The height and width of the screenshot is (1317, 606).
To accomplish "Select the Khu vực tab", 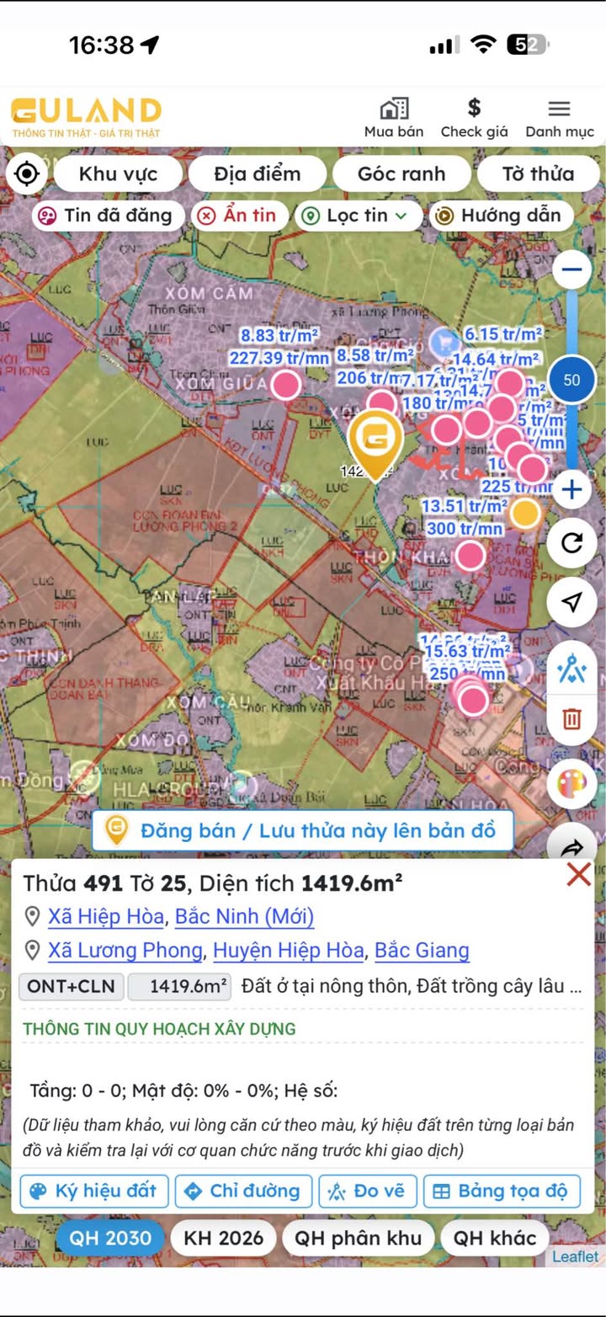I will 118,174.
